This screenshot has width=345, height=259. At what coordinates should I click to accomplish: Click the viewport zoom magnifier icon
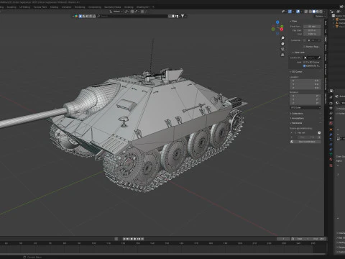[282, 38]
